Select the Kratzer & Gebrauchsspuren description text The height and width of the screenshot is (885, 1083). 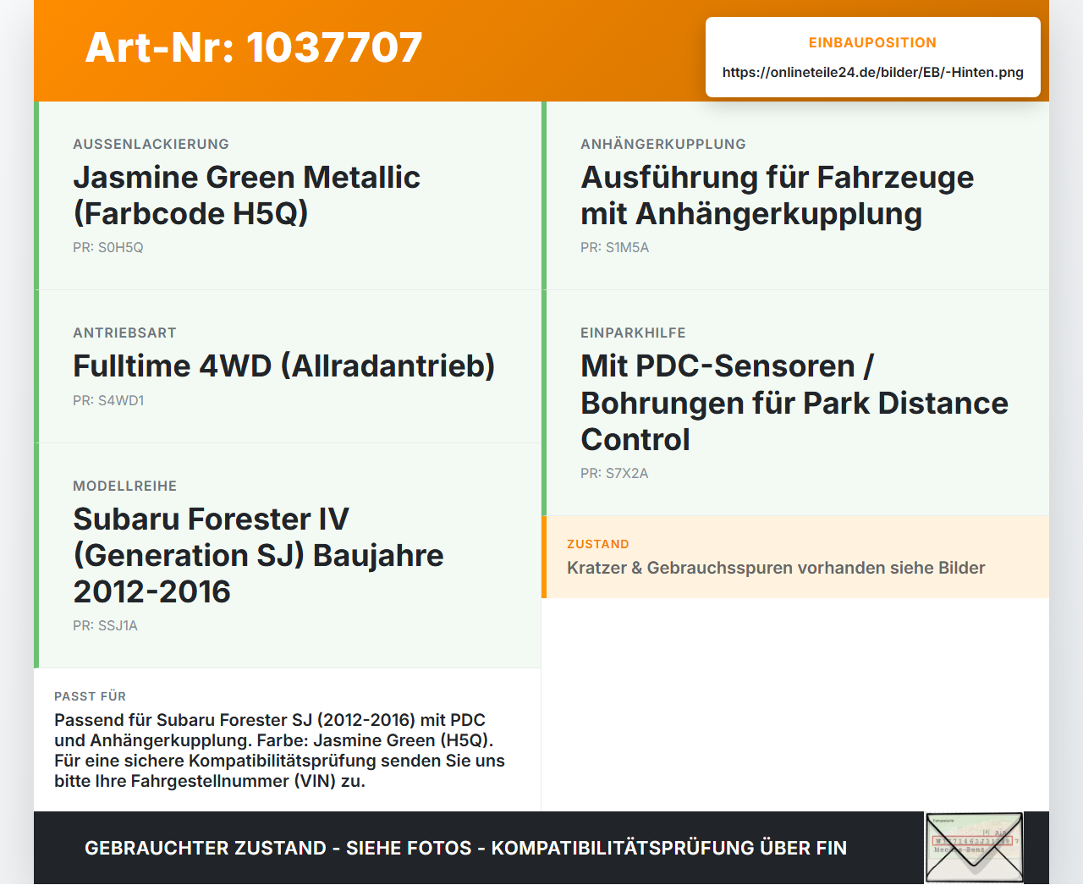click(x=776, y=568)
